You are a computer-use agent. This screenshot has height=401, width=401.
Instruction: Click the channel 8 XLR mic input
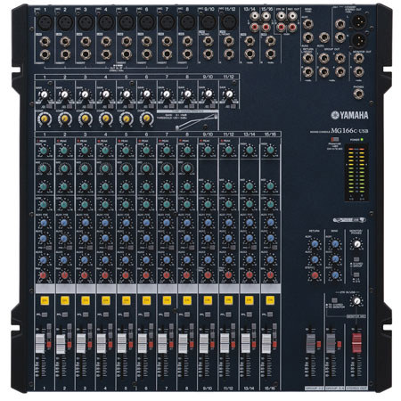point(187,22)
